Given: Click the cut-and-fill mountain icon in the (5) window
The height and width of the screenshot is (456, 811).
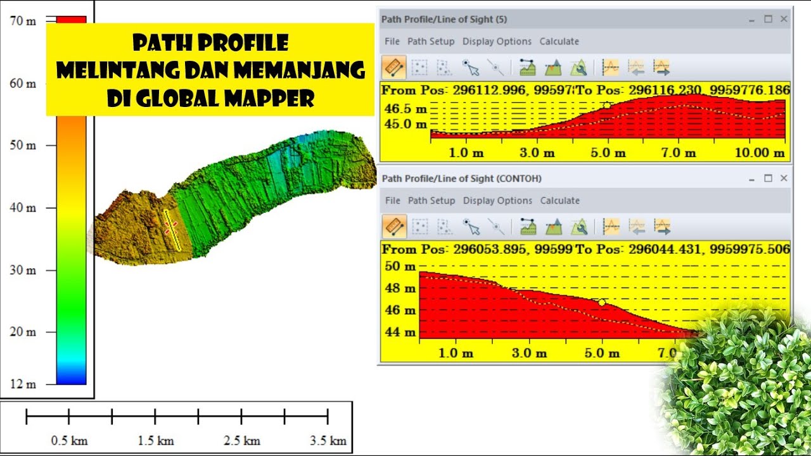Looking at the screenshot, I should (x=553, y=68).
